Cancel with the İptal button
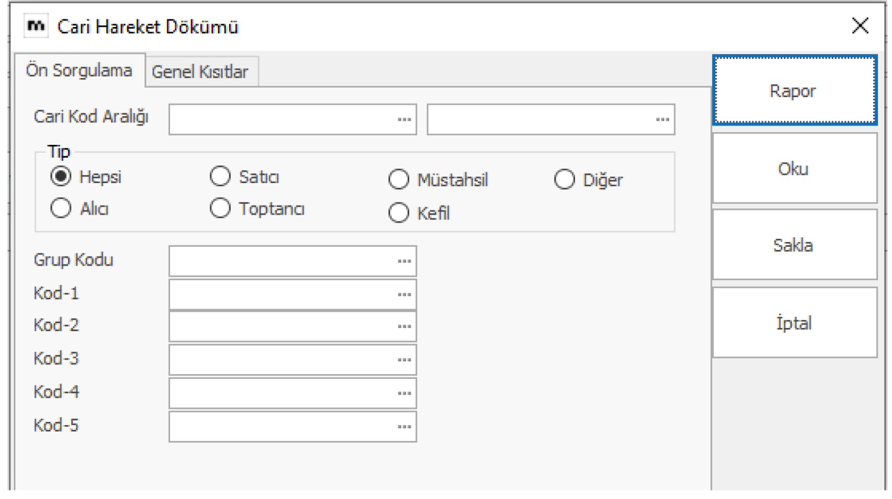 pos(794,323)
